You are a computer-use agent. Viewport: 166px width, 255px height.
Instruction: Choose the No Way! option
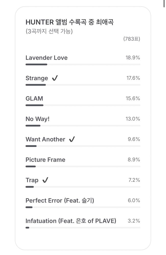(83, 121)
